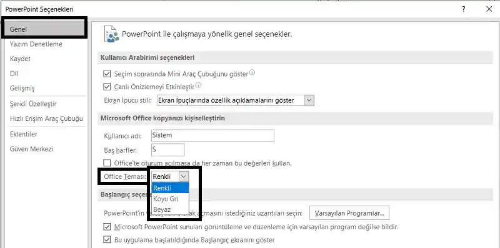Click info icon beside Canlı Önizlemeyi Etkinleştir
The width and height of the screenshot is (500, 248).
pos(198,85)
